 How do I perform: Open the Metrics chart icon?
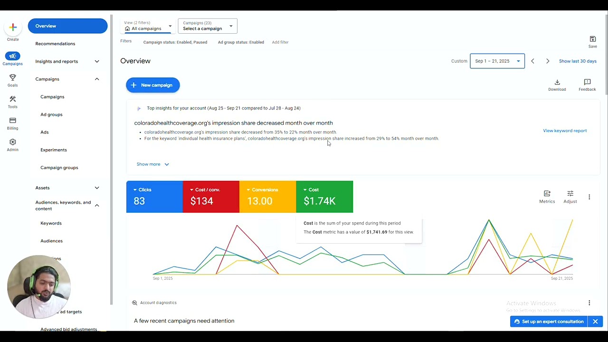[x=547, y=193]
